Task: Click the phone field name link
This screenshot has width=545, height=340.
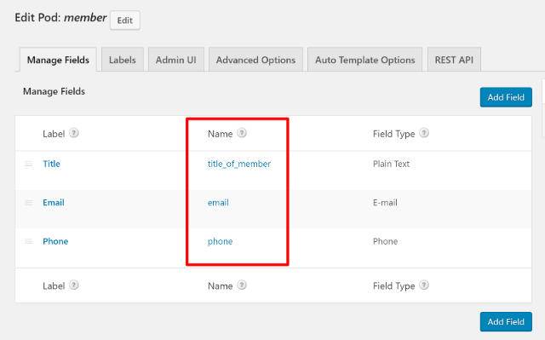Action: point(220,242)
